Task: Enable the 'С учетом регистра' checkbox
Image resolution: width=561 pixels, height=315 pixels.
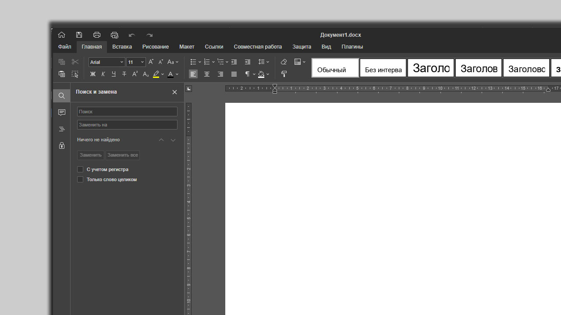Action: point(80,169)
